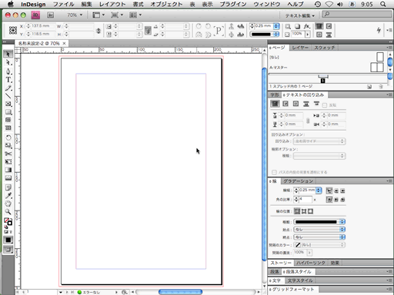Screen dimensions: 394x295
Task: Open the 始点 start arrowhead dropdown
Action: (319, 230)
